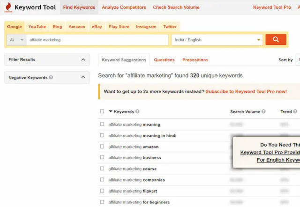Click the 'For English Keyw...' popup link
Screen dimensions: 300x207
click(278, 160)
